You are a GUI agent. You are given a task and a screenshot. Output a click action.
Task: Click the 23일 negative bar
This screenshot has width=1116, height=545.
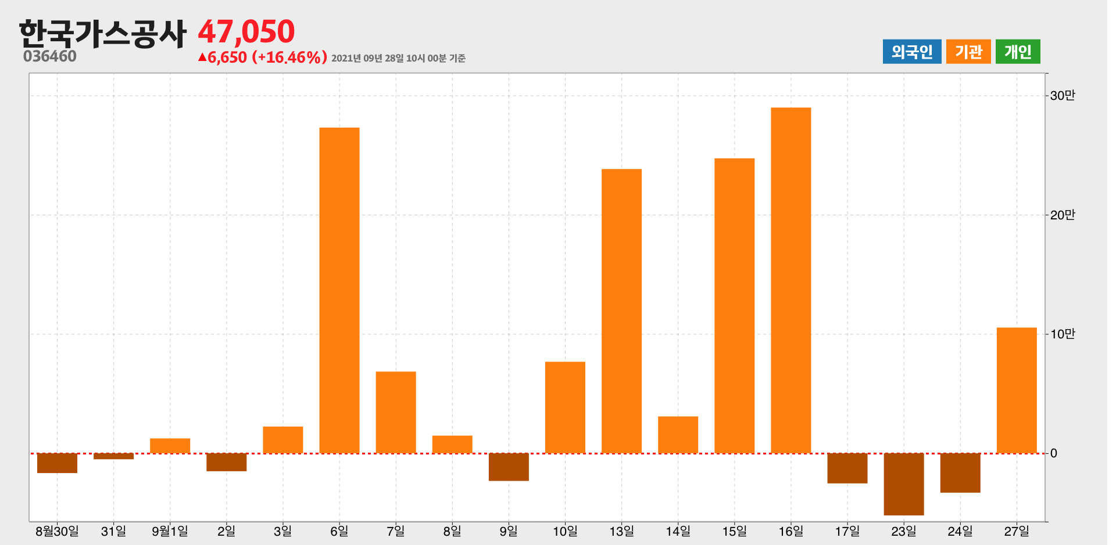(904, 484)
